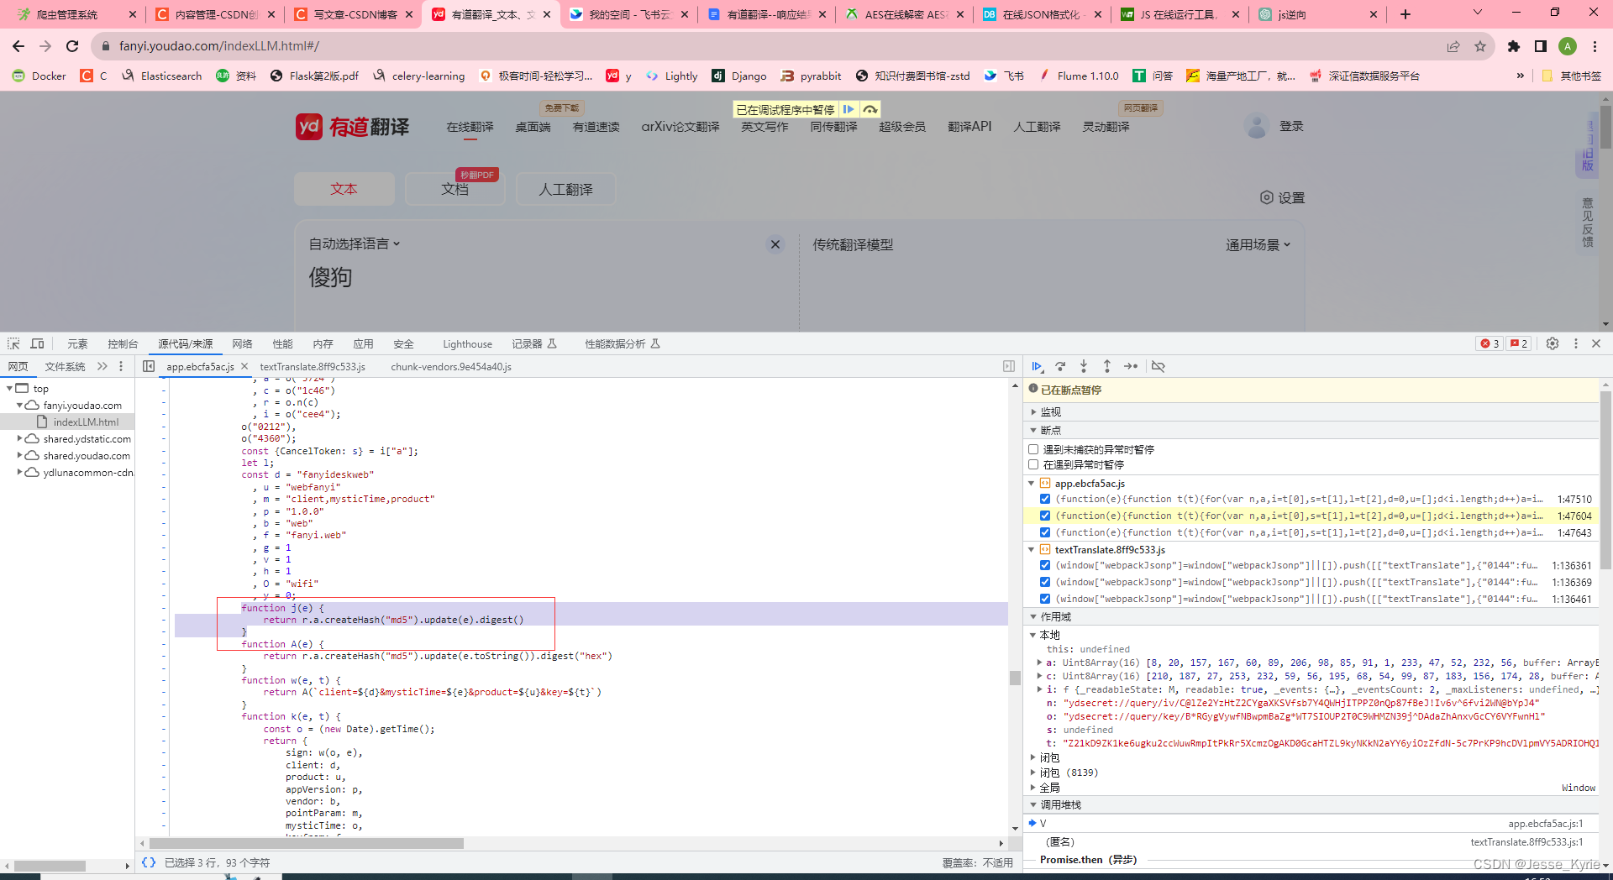Clear the translation input text

[x=775, y=244]
